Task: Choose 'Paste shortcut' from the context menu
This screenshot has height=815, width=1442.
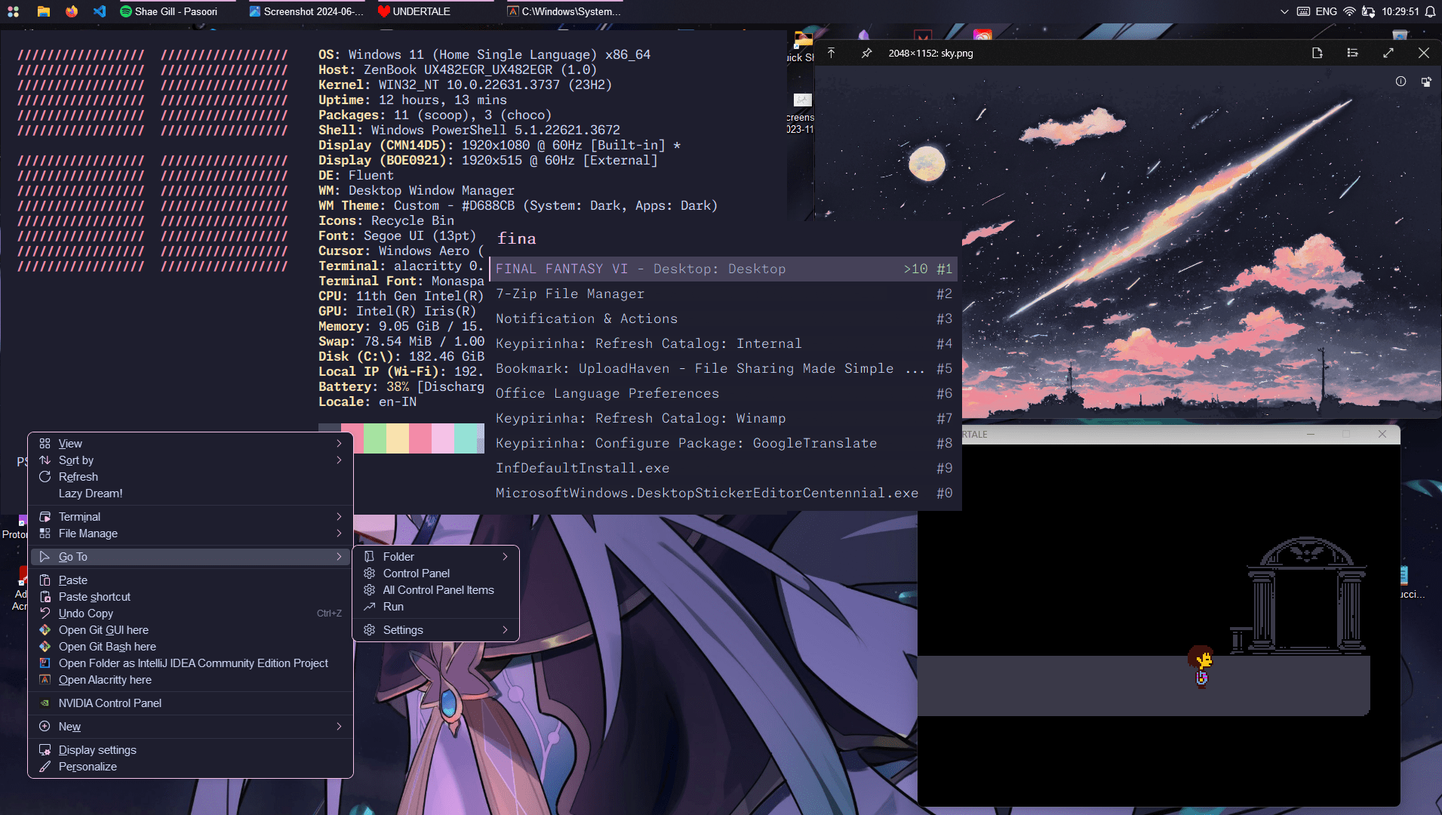Action: (x=190, y=597)
